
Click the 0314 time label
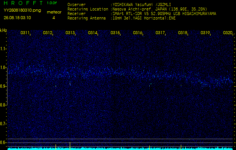tap(92, 33)
